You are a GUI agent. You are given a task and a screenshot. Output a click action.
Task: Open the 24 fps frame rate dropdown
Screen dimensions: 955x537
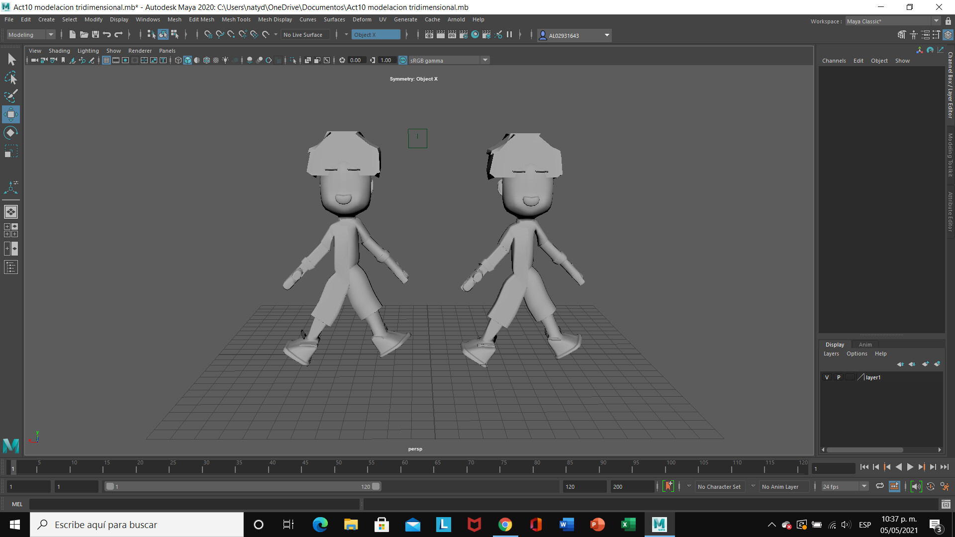pyautogui.click(x=864, y=486)
